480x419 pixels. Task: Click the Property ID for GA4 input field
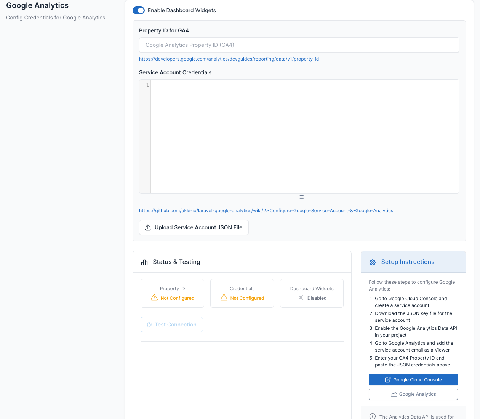299,45
